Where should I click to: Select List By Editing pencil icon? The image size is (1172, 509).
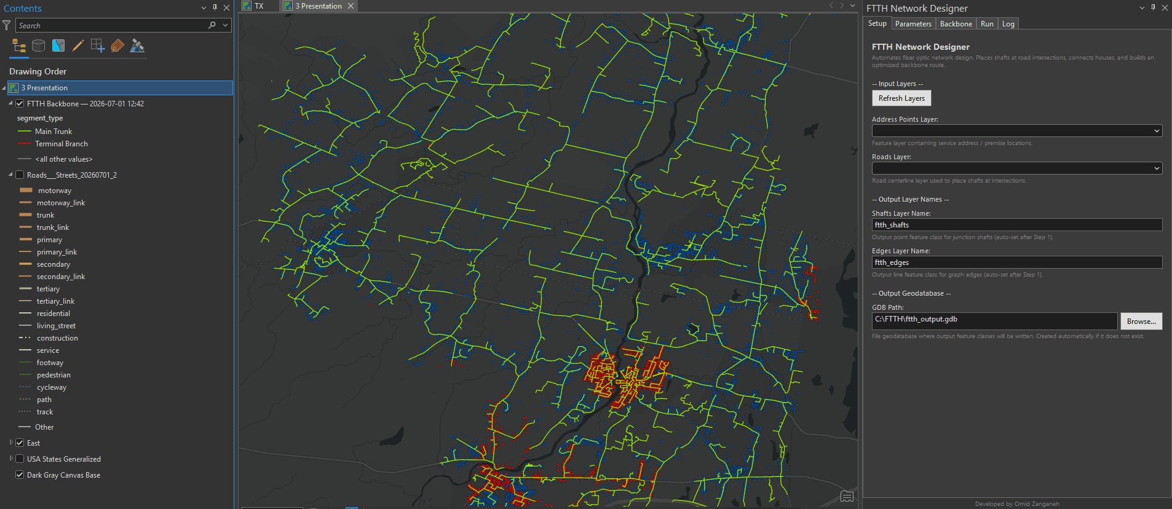[78, 45]
